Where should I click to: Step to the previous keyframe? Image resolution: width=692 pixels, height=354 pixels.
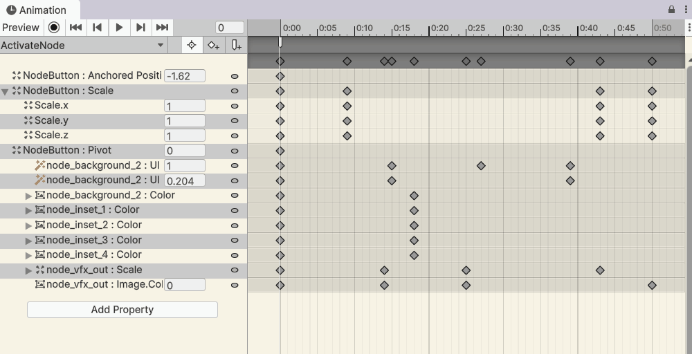(x=97, y=28)
